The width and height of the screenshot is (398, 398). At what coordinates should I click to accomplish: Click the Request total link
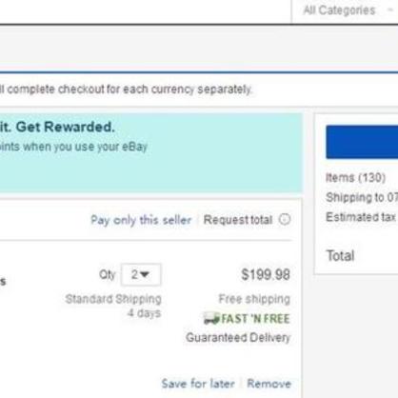pos(238,220)
